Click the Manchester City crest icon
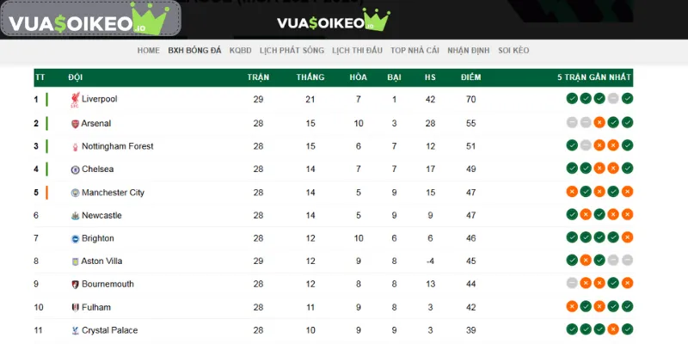Image resolution: width=688 pixels, height=344 pixels. pyautogui.click(x=75, y=193)
